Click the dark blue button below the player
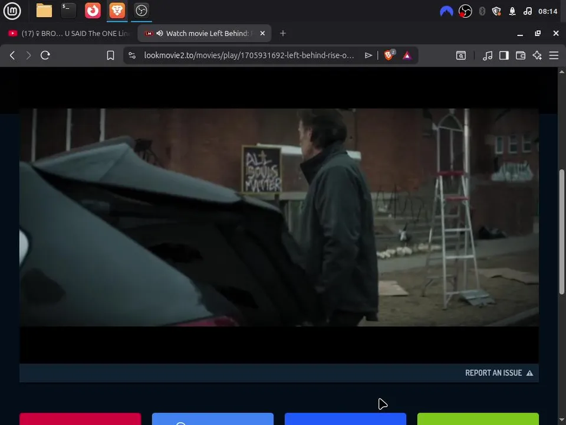566x425 pixels. click(345, 419)
